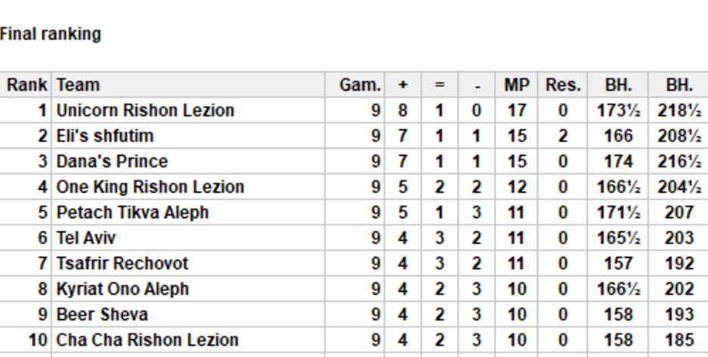Click the first BH. column header

coord(618,85)
